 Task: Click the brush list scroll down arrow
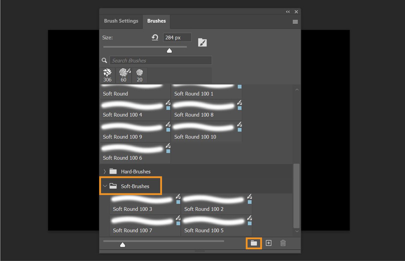coord(297,231)
